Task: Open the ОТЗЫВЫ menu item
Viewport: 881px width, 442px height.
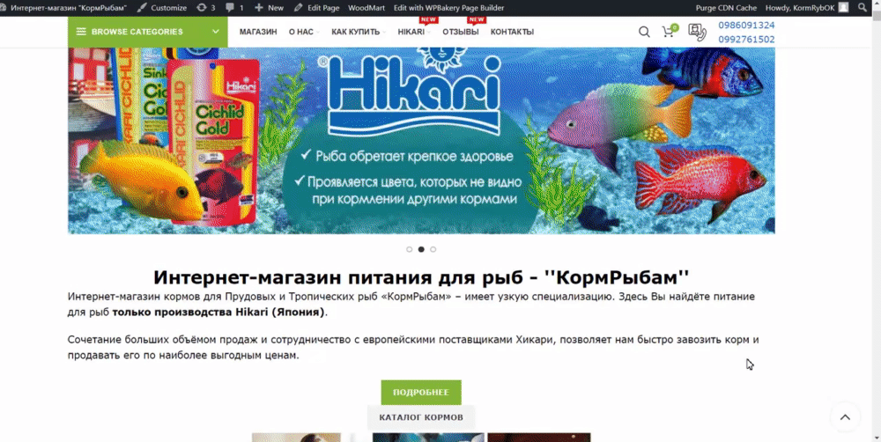Action: (x=460, y=32)
